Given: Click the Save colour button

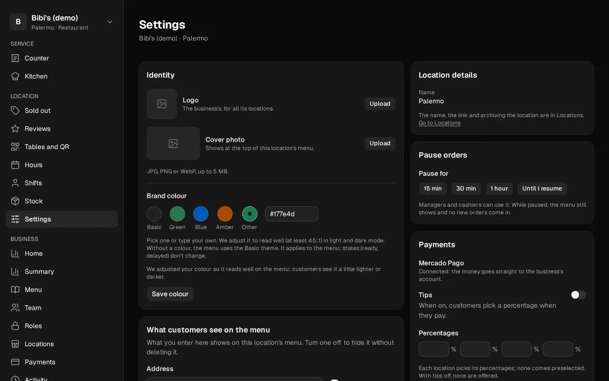Looking at the screenshot, I should tap(170, 294).
